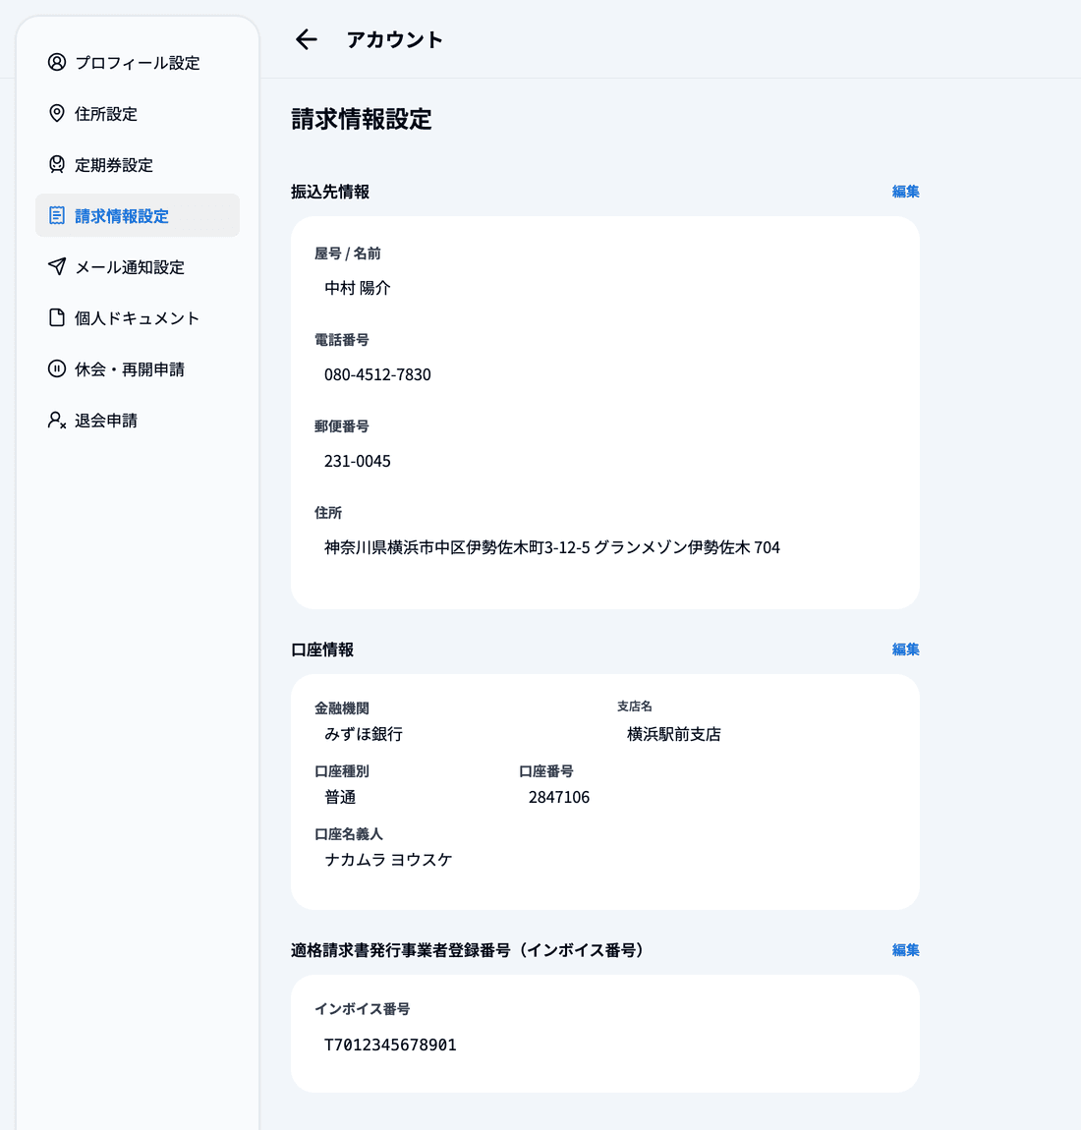1081x1130 pixels.
Task: Click the 口座情報 section heading
Action: click(322, 650)
